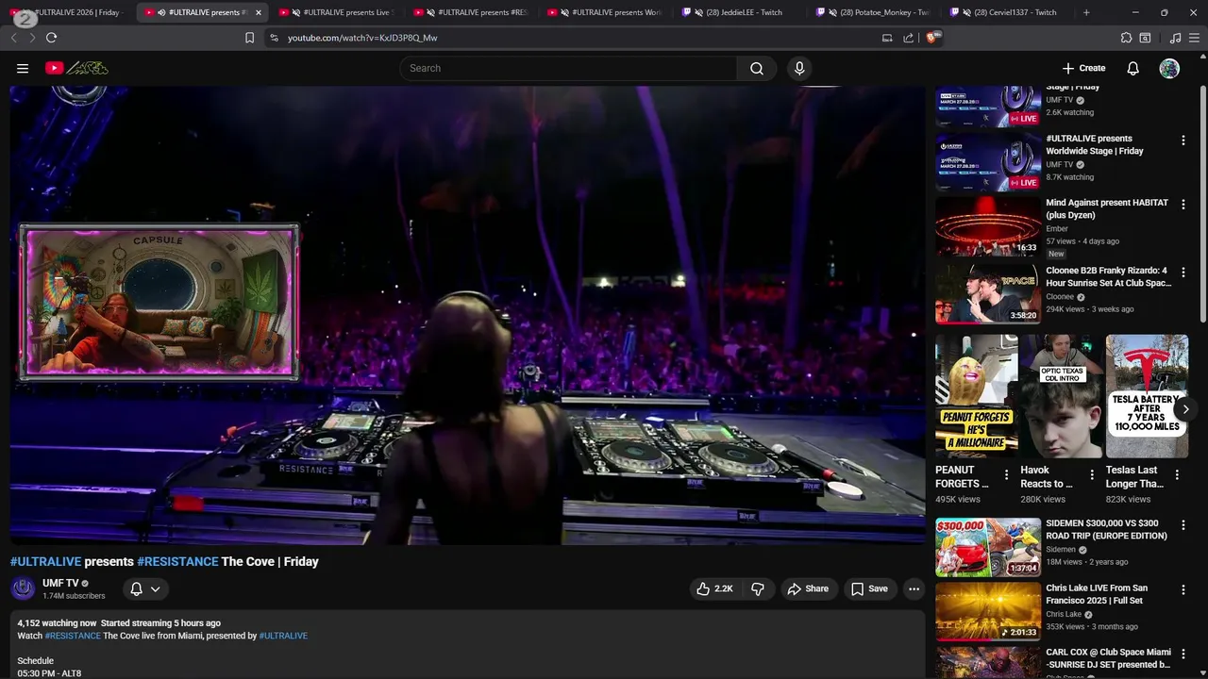Click the search magnifier button
1208x679 pixels.
757,68
